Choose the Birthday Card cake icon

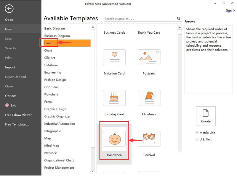(x=114, y=98)
